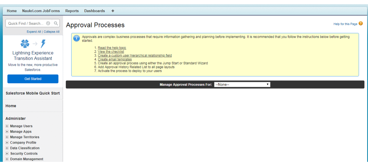The width and height of the screenshot is (368, 166).
Task: Expand the Security Controls section
Action: (7, 154)
